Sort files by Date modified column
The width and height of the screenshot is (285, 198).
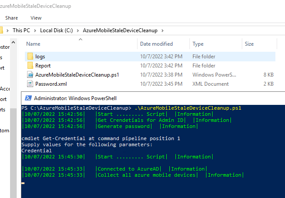point(156,44)
